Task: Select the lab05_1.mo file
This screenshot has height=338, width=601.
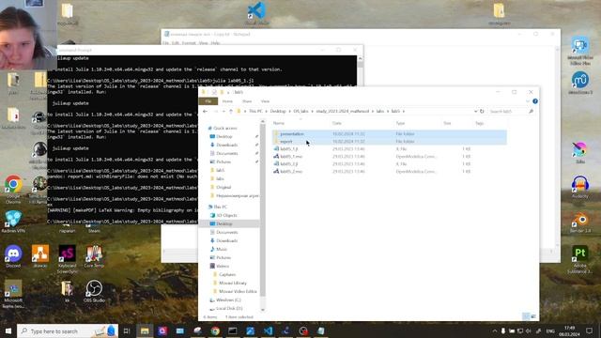Action: tap(291, 157)
